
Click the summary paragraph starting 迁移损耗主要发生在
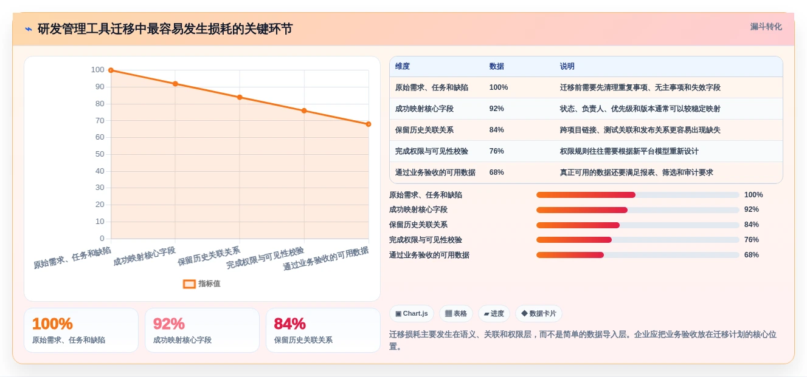coord(583,340)
